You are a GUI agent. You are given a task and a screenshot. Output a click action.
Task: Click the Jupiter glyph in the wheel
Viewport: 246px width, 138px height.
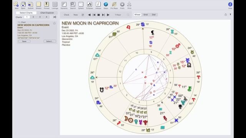pos(185,99)
